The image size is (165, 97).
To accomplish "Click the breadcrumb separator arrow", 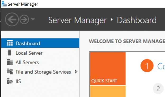I will tap(112, 19).
